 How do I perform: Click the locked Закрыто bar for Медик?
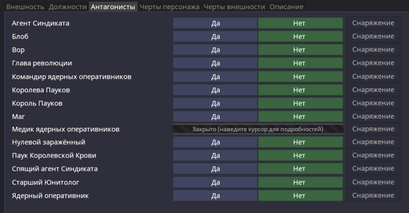pos(258,129)
